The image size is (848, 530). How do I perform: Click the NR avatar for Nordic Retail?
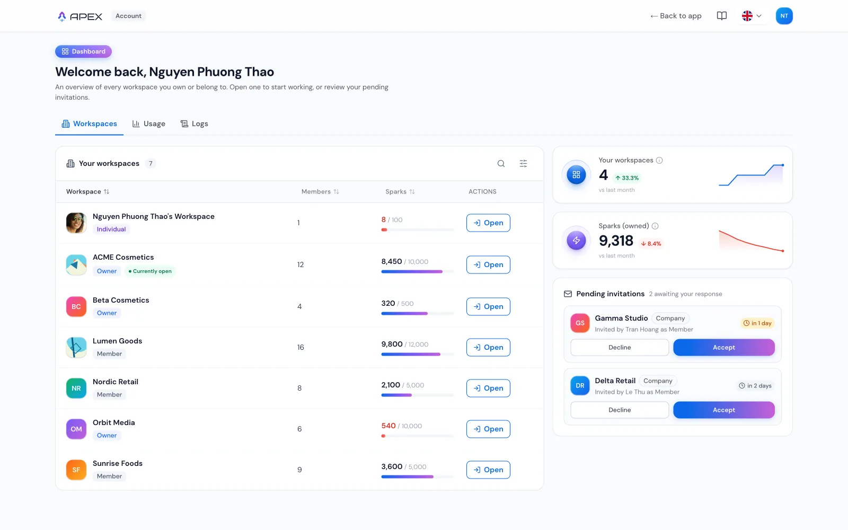coord(76,388)
